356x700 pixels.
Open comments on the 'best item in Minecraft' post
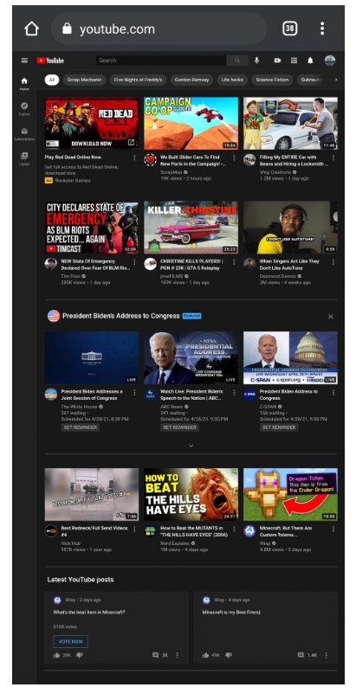(155, 655)
